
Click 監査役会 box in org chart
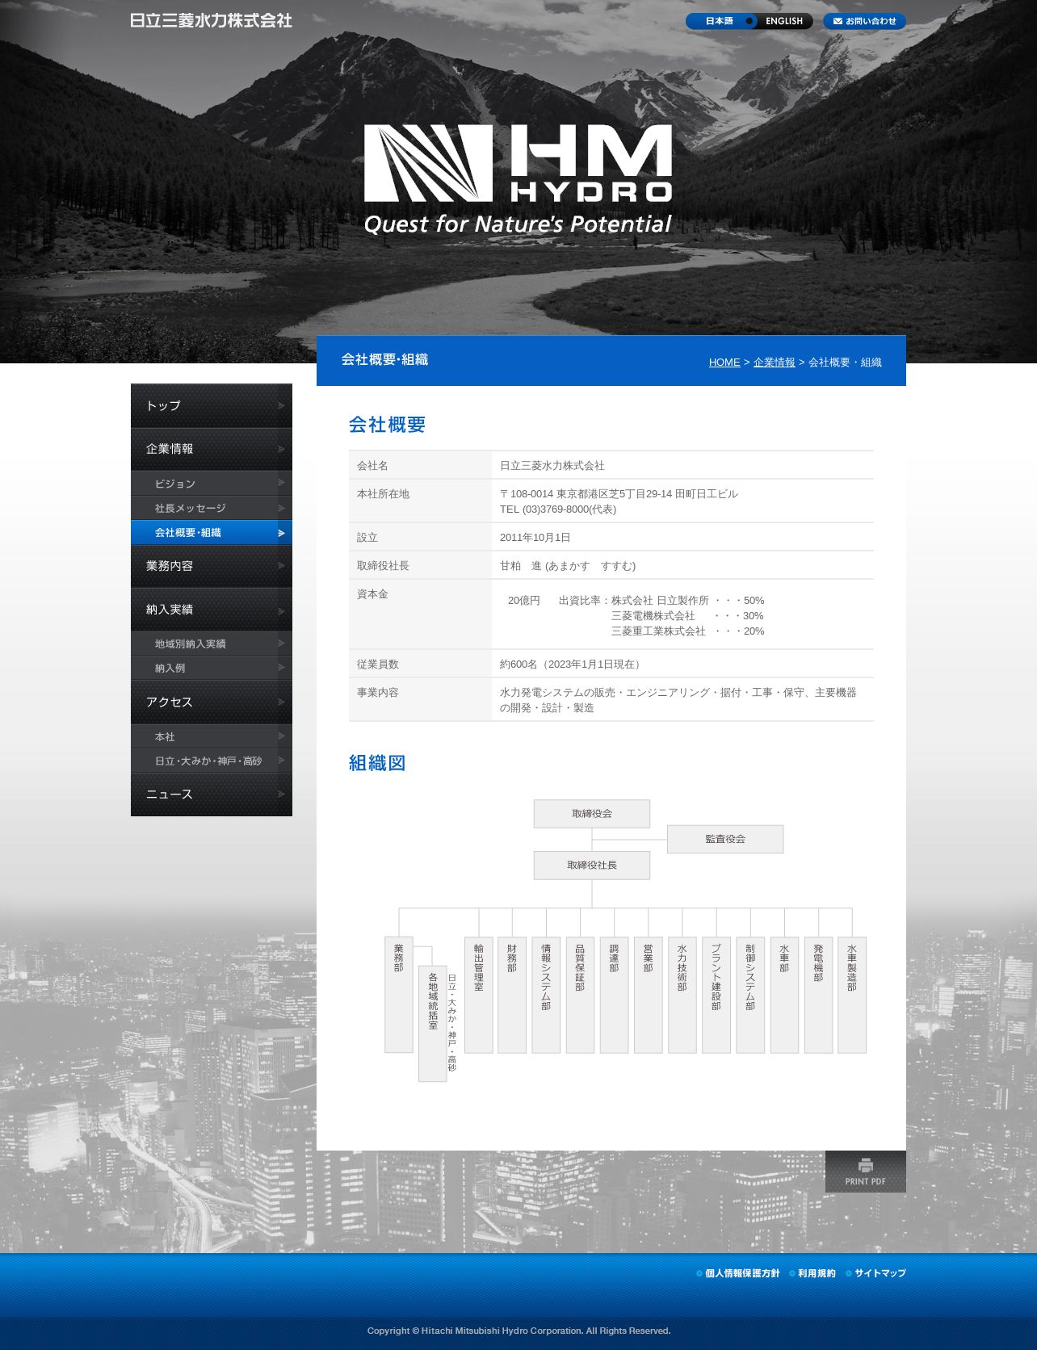(x=725, y=839)
